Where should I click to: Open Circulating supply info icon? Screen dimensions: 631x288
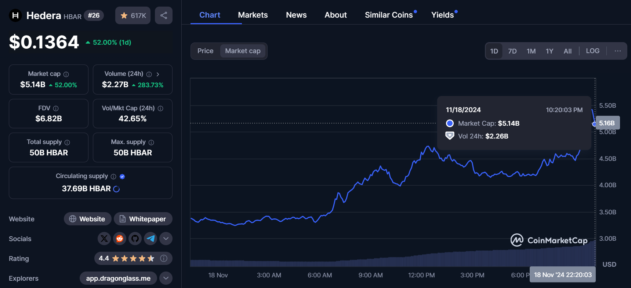pos(113,177)
